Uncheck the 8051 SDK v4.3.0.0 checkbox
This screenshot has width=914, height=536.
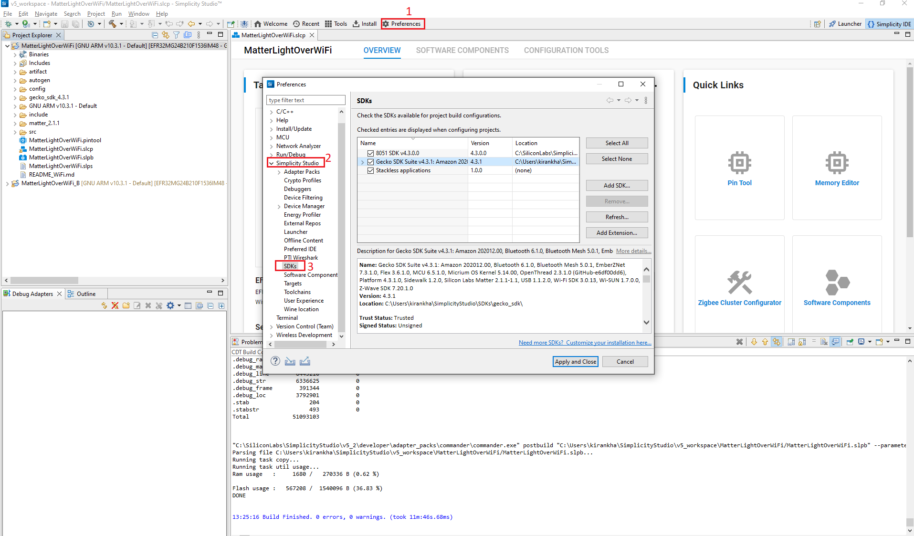pos(370,153)
